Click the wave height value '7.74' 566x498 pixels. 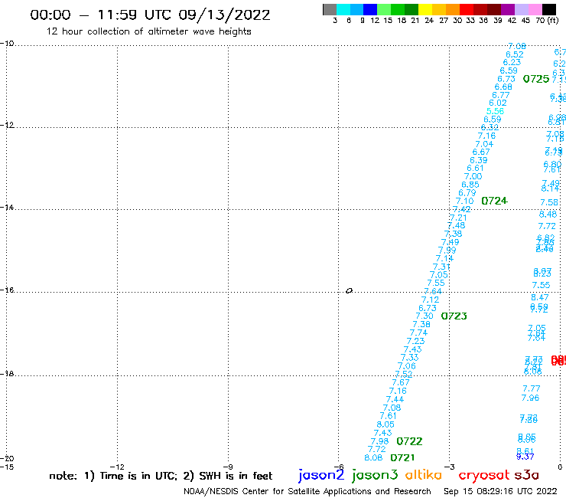[x=418, y=333]
